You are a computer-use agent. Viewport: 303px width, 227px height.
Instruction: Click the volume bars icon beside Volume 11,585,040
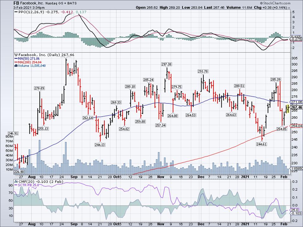click(16, 66)
